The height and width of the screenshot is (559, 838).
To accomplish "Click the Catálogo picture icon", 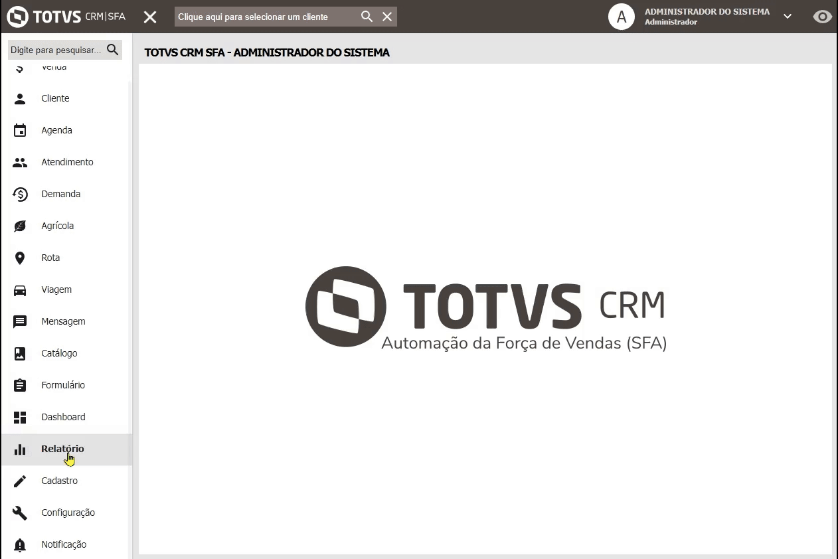I will 20,353.
